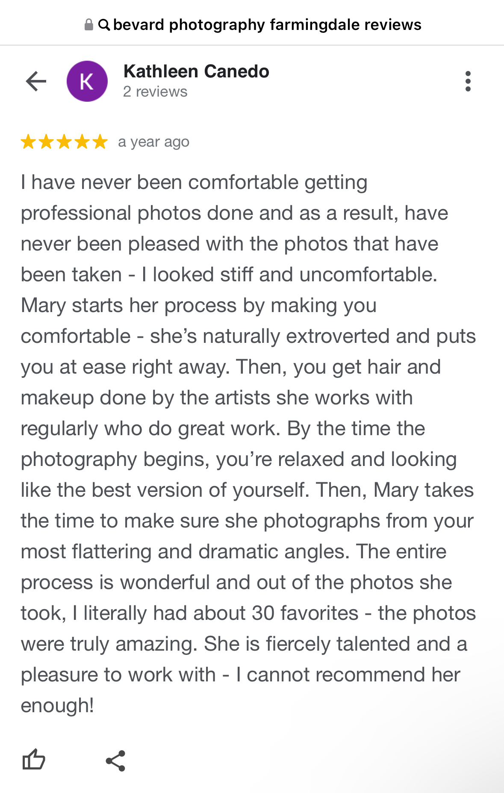Open the "2 reviews" link
The image size is (504, 793).
155,91
